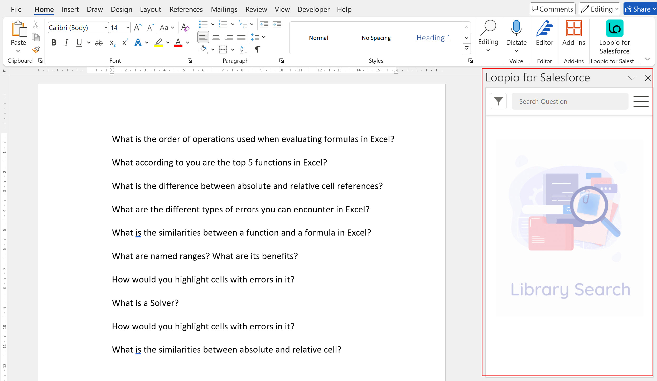Open the font name dropdown
657x381 pixels.
105,28
